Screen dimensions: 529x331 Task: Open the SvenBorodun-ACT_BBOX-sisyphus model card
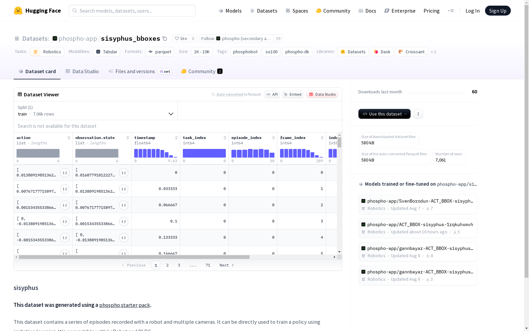pos(418,205)
